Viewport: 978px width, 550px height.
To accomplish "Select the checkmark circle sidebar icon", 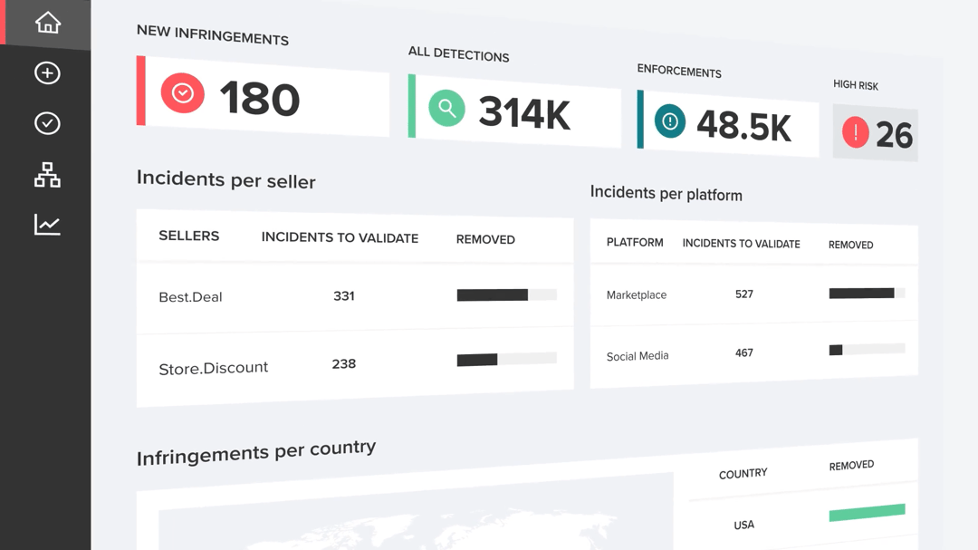I will tap(47, 123).
